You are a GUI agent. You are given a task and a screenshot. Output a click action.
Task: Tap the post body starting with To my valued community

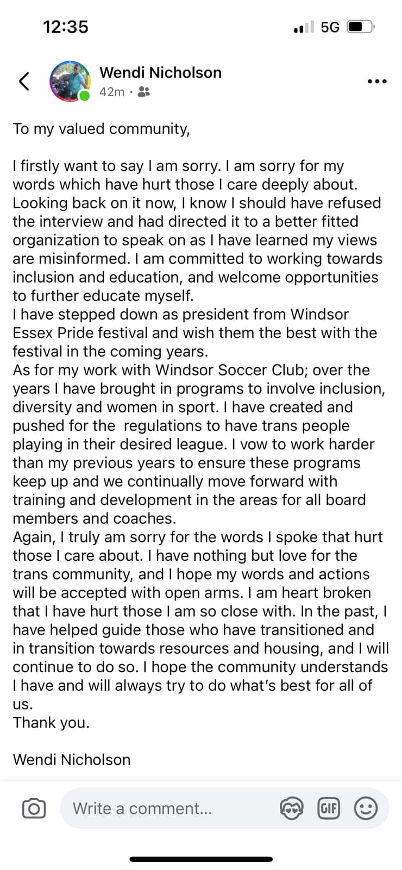(101, 129)
